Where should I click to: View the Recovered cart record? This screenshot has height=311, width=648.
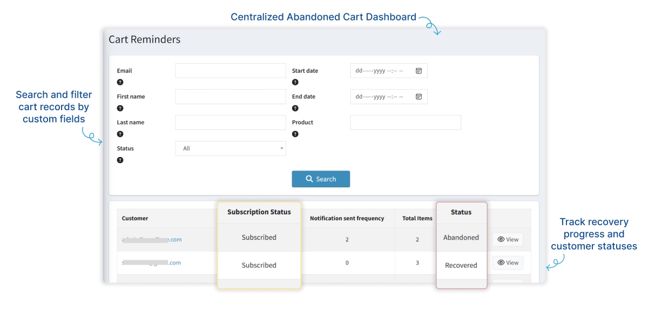(508, 263)
